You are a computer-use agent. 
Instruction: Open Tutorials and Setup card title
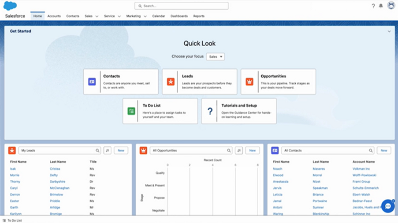coord(239,105)
